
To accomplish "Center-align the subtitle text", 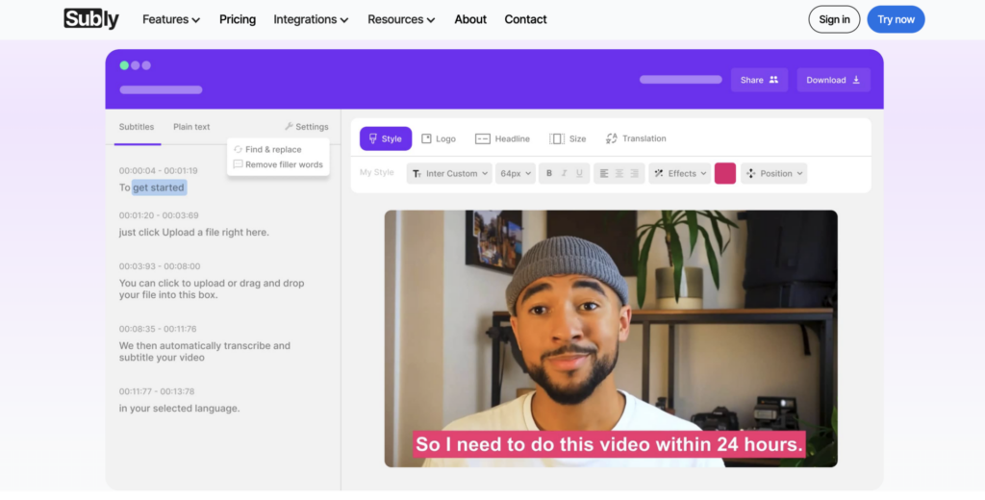I will coord(619,174).
